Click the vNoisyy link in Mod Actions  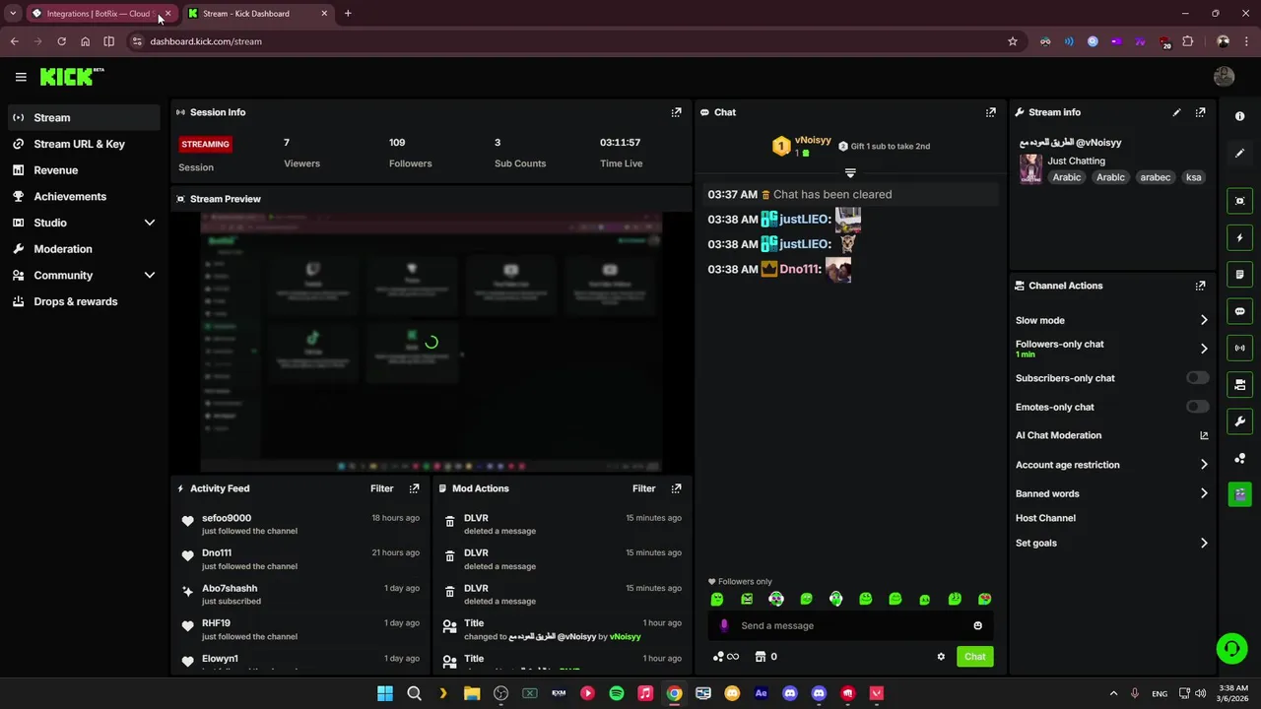[625, 637]
